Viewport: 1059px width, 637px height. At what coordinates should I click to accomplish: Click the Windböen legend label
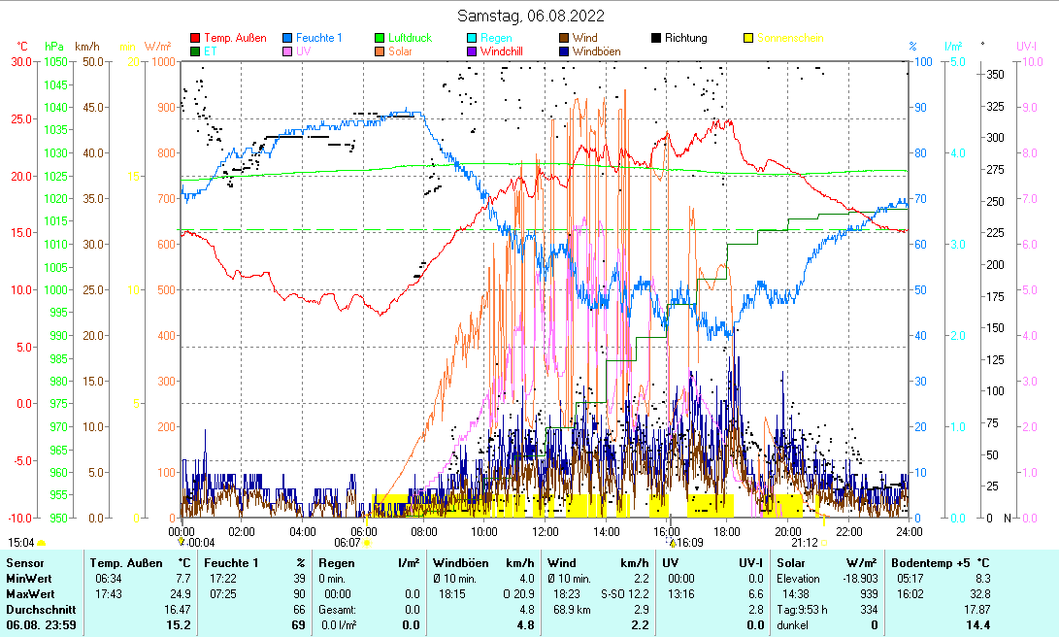click(596, 51)
